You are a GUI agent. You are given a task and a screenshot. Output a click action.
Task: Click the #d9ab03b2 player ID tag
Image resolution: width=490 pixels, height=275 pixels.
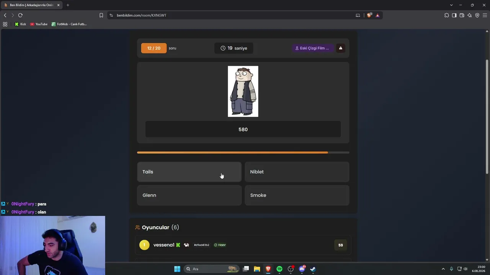[x=202, y=245]
